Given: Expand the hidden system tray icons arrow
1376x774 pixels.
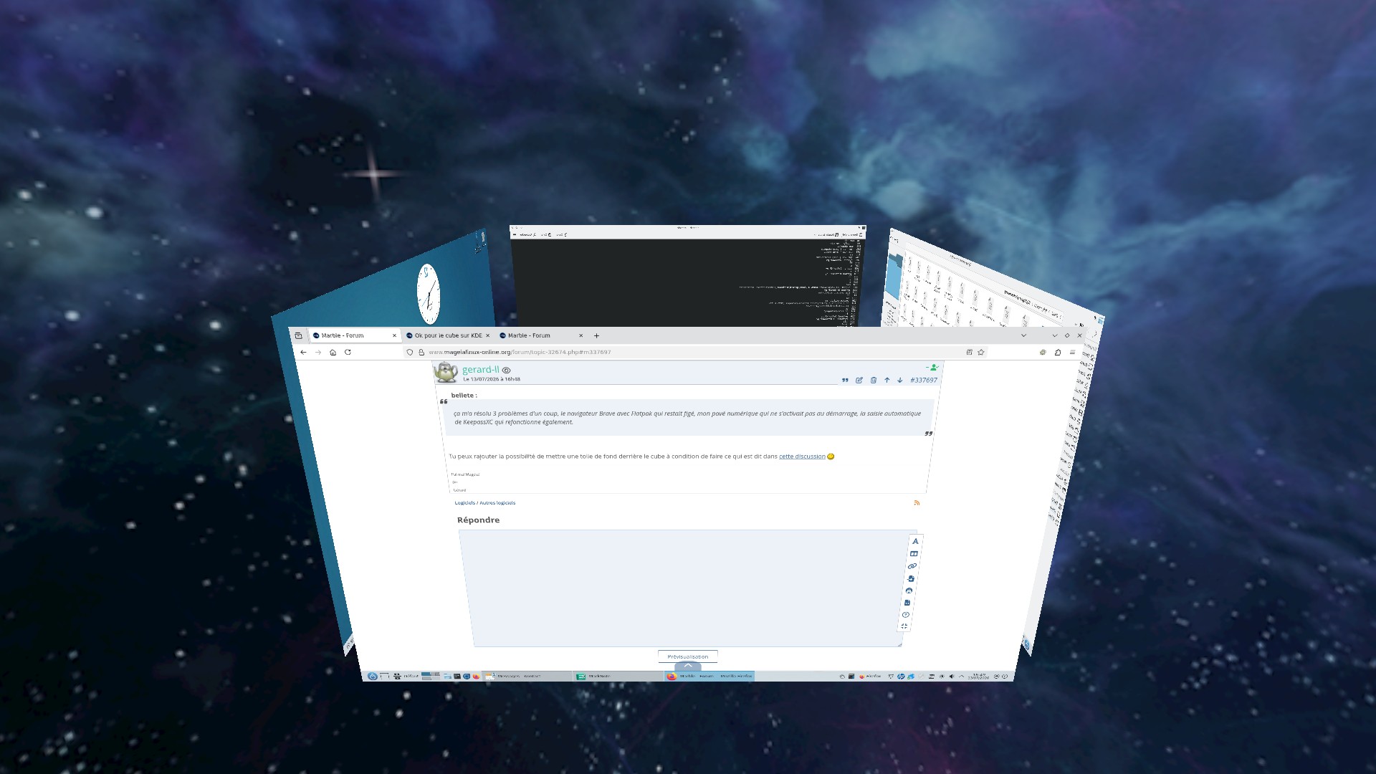Looking at the screenshot, I should click(x=962, y=677).
